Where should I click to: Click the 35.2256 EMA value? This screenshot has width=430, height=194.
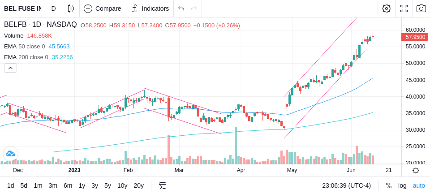pos(62,57)
